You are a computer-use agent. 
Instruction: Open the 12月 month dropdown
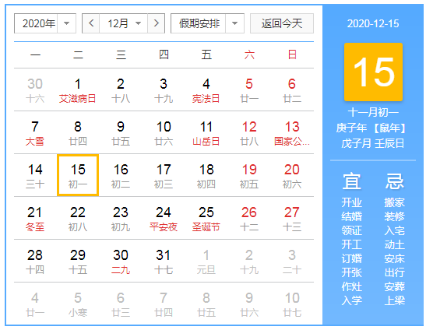click(x=124, y=23)
